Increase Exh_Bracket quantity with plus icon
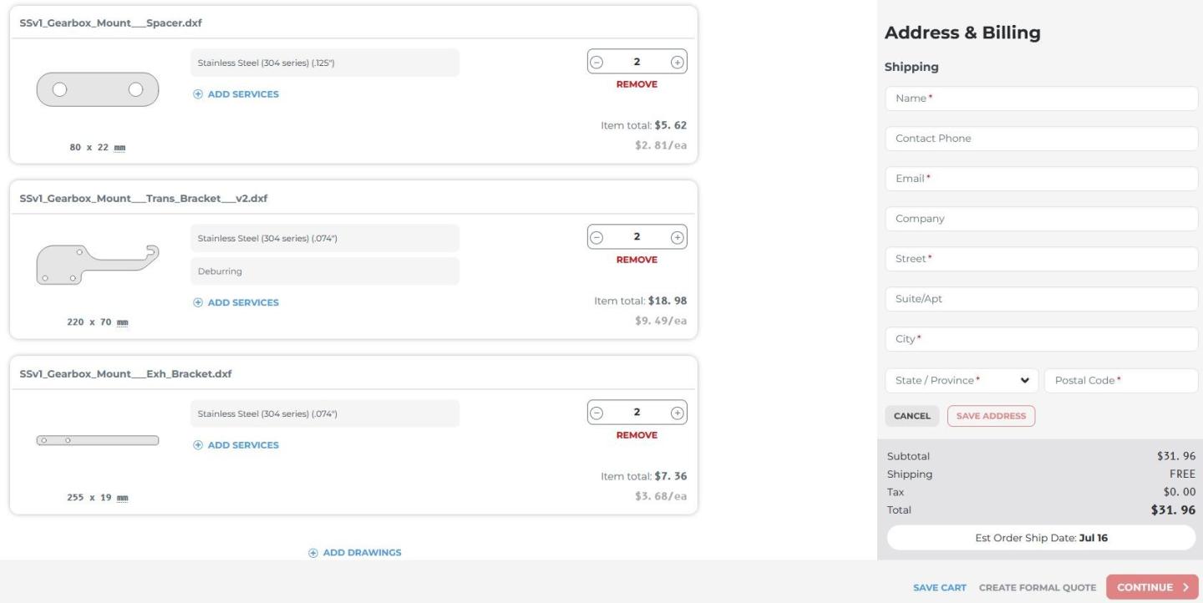1203x603 pixels. 677,413
